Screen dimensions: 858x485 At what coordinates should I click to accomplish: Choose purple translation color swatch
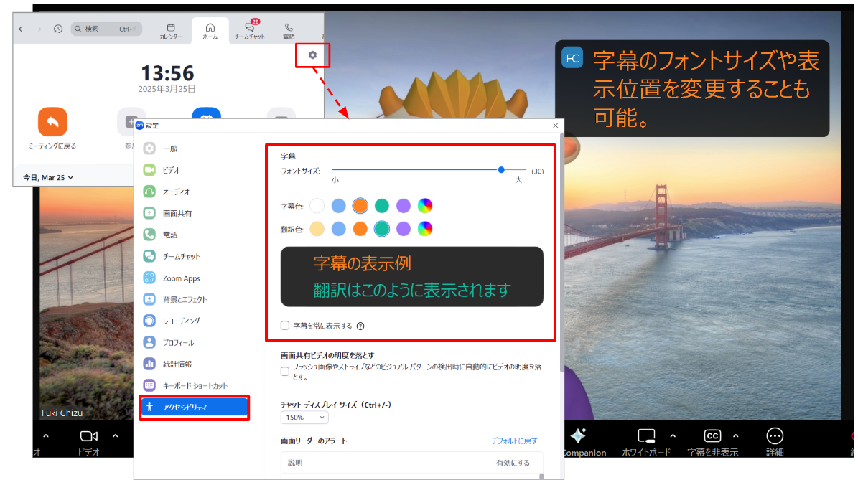click(x=404, y=229)
